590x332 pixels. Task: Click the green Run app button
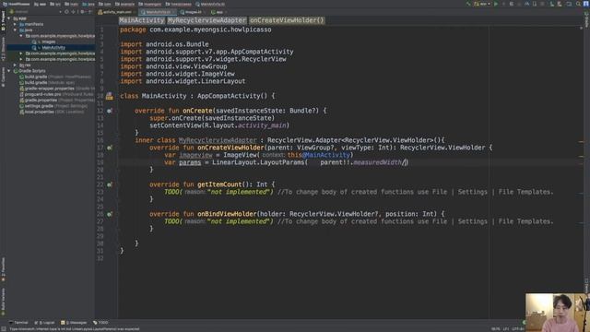click(496, 4)
